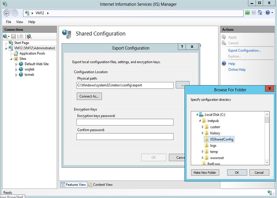Expand the wwwroot folder
277x198 pixels.
(203, 158)
